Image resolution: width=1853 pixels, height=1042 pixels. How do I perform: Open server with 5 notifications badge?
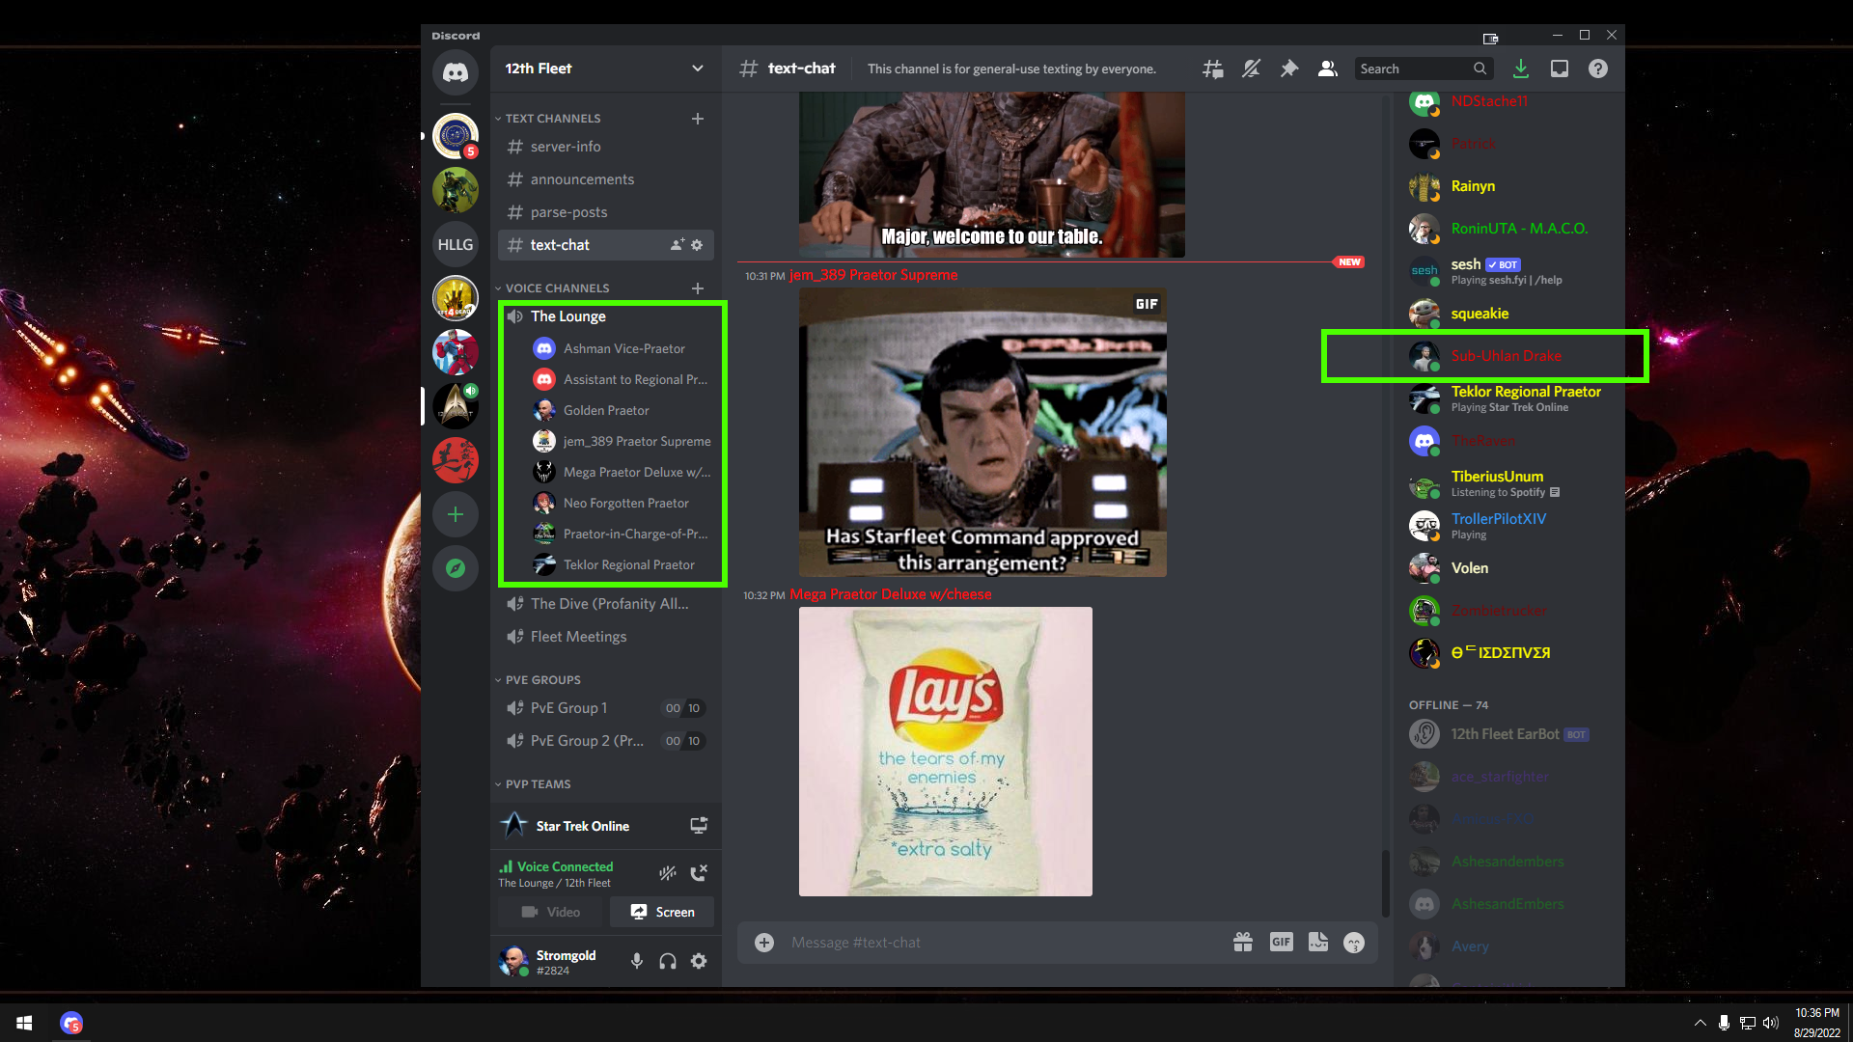[456, 136]
